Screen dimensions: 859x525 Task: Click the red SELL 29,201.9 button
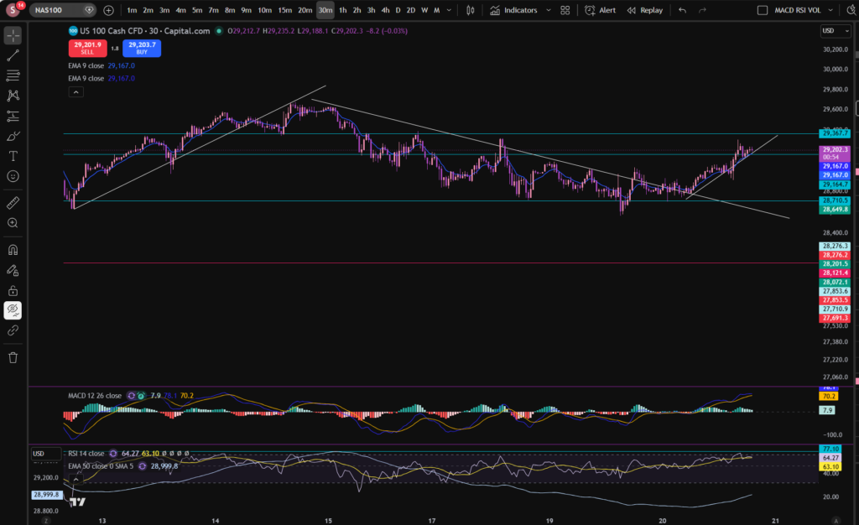point(87,48)
